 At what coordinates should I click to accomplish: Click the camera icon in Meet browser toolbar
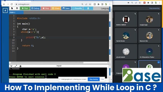point(128,3)
